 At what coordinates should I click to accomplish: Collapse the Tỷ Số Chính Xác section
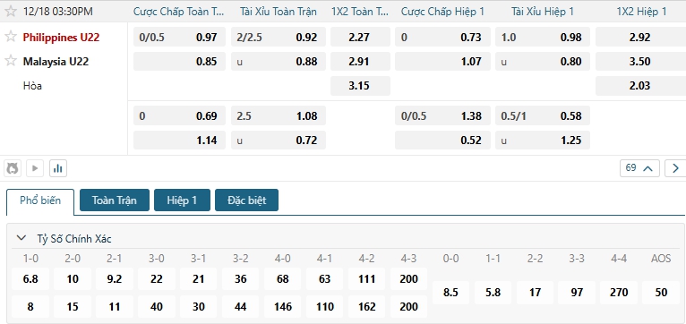pyautogui.click(x=21, y=238)
